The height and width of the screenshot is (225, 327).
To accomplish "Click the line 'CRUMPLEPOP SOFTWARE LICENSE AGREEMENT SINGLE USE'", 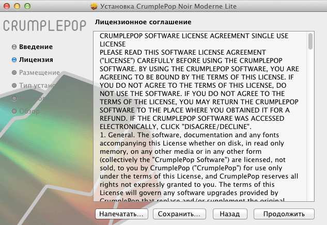I will click(194, 36).
